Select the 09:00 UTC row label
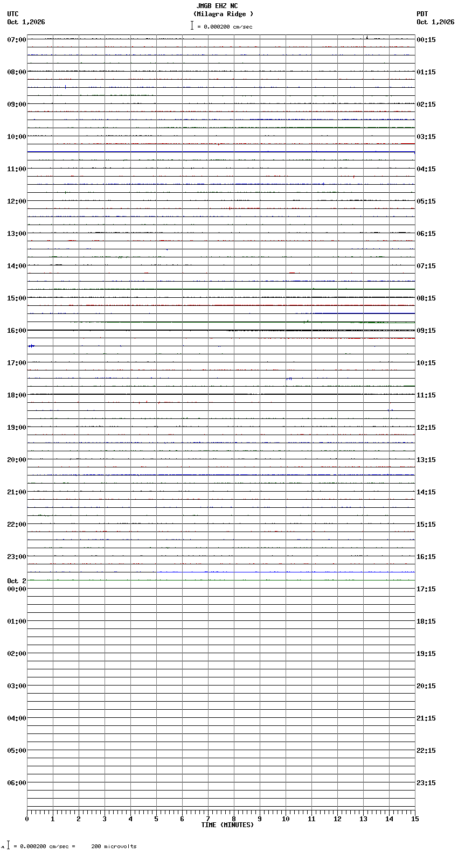Screen dimensions: 458x853 [17, 104]
